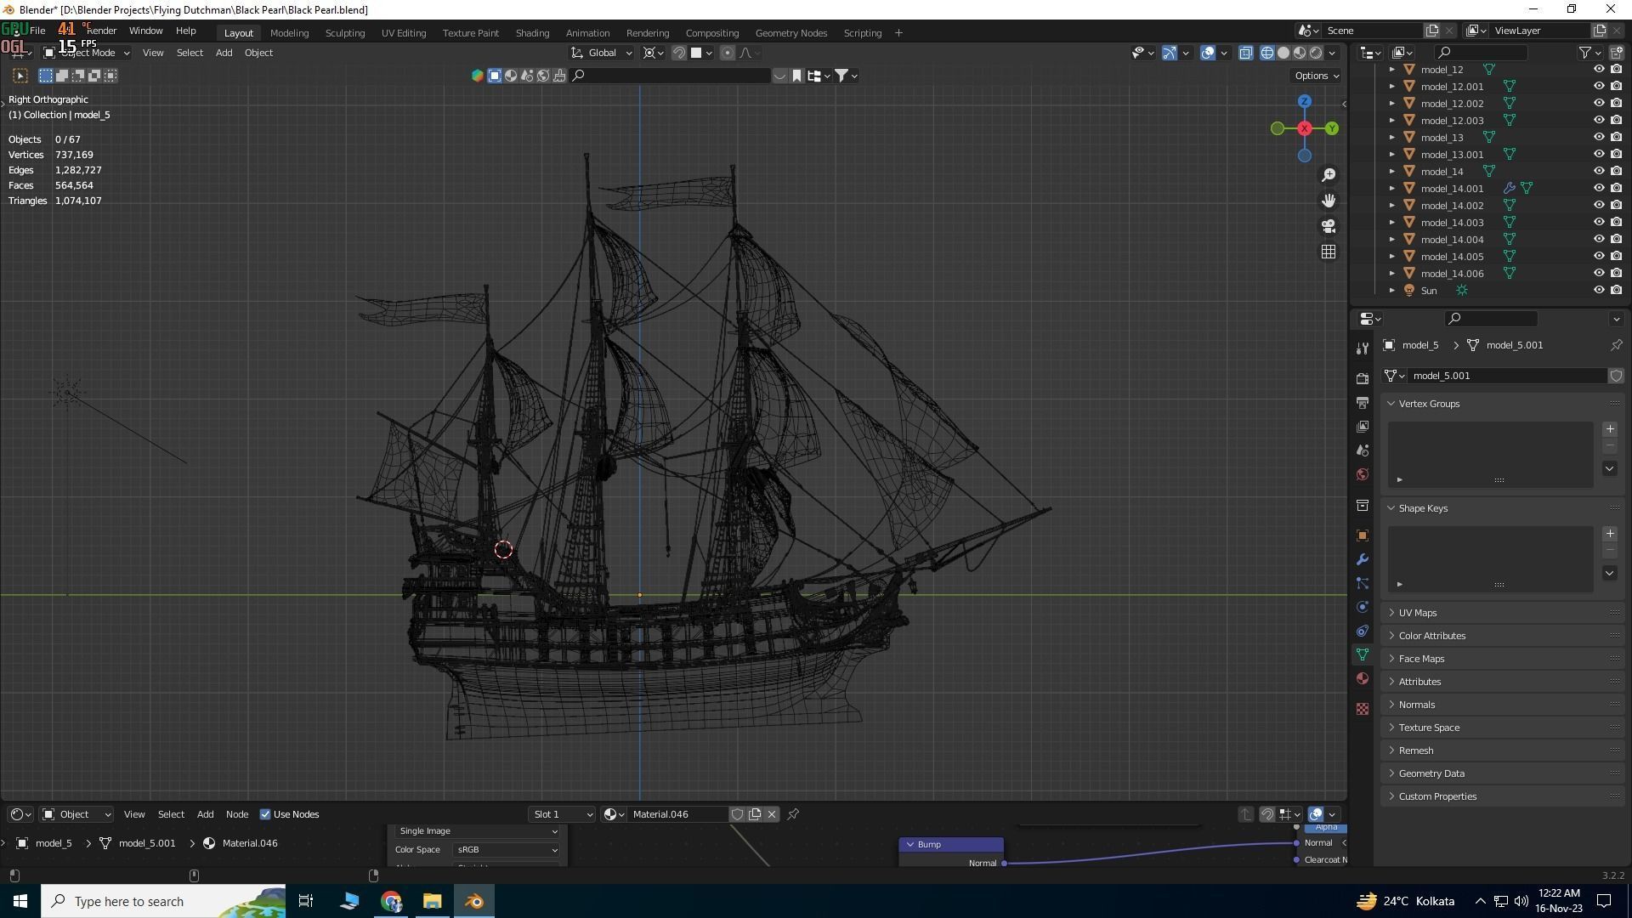1632x918 pixels.
Task: Open the Single Image source dropdown
Action: 477,831
